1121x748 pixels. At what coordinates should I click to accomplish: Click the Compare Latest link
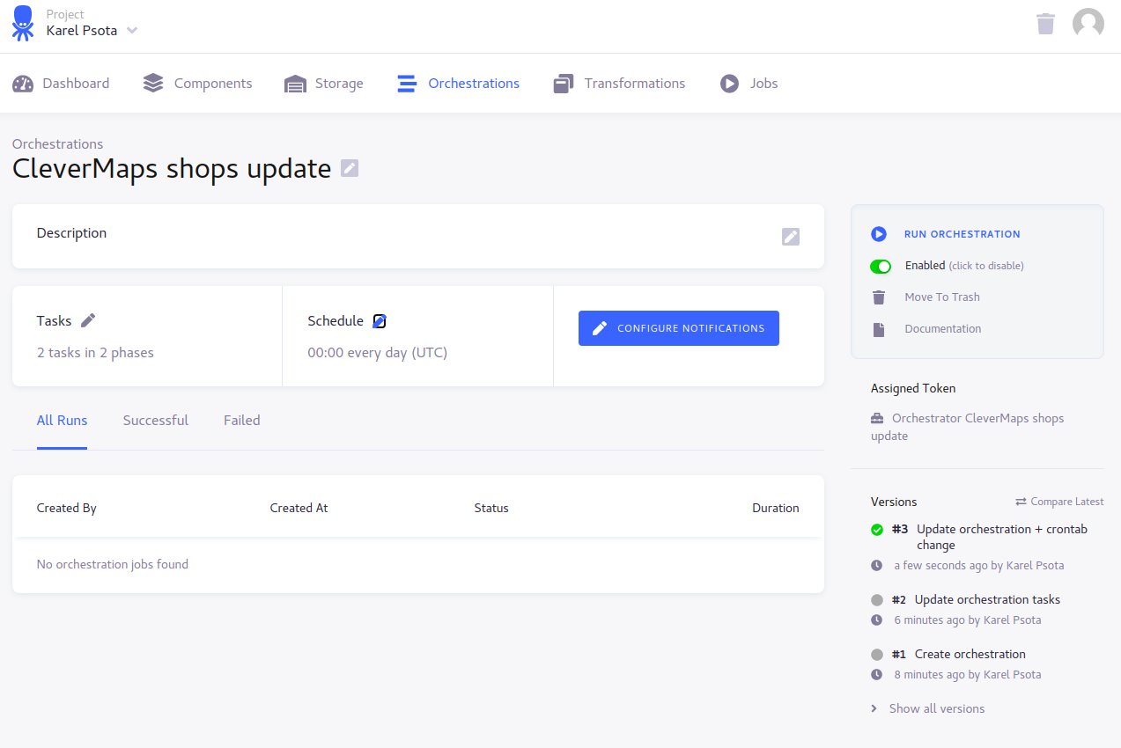tap(1058, 502)
